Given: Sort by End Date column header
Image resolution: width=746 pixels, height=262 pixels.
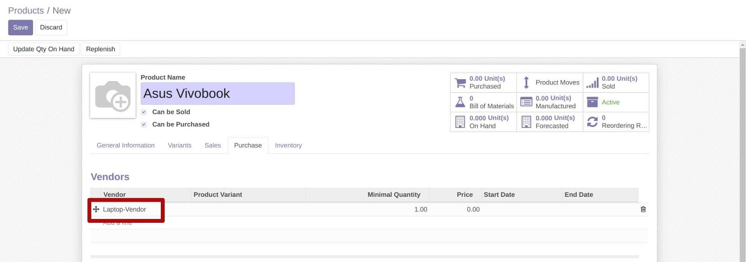Looking at the screenshot, I should pyautogui.click(x=601, y=194).
